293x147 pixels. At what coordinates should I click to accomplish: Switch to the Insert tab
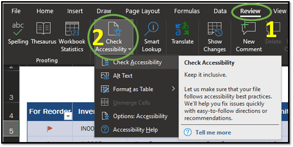[75, 11]
